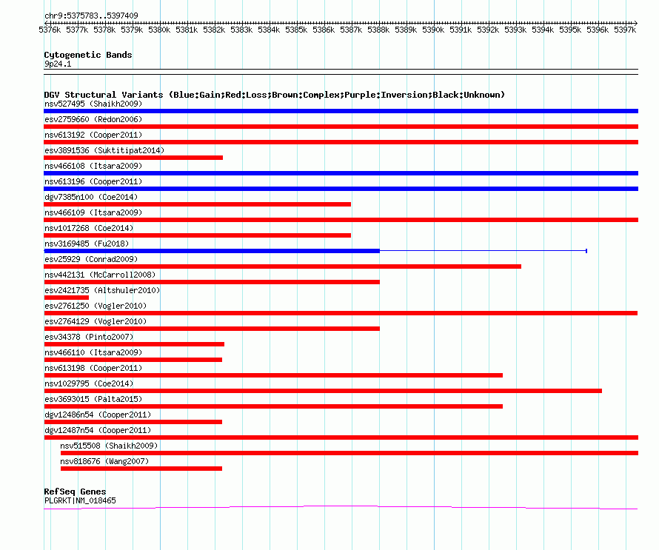The height and width of the screenshot is (550, 659).
Task: Click the thick blue bar of nsv3169485
Action: click(x=212, y=251)
